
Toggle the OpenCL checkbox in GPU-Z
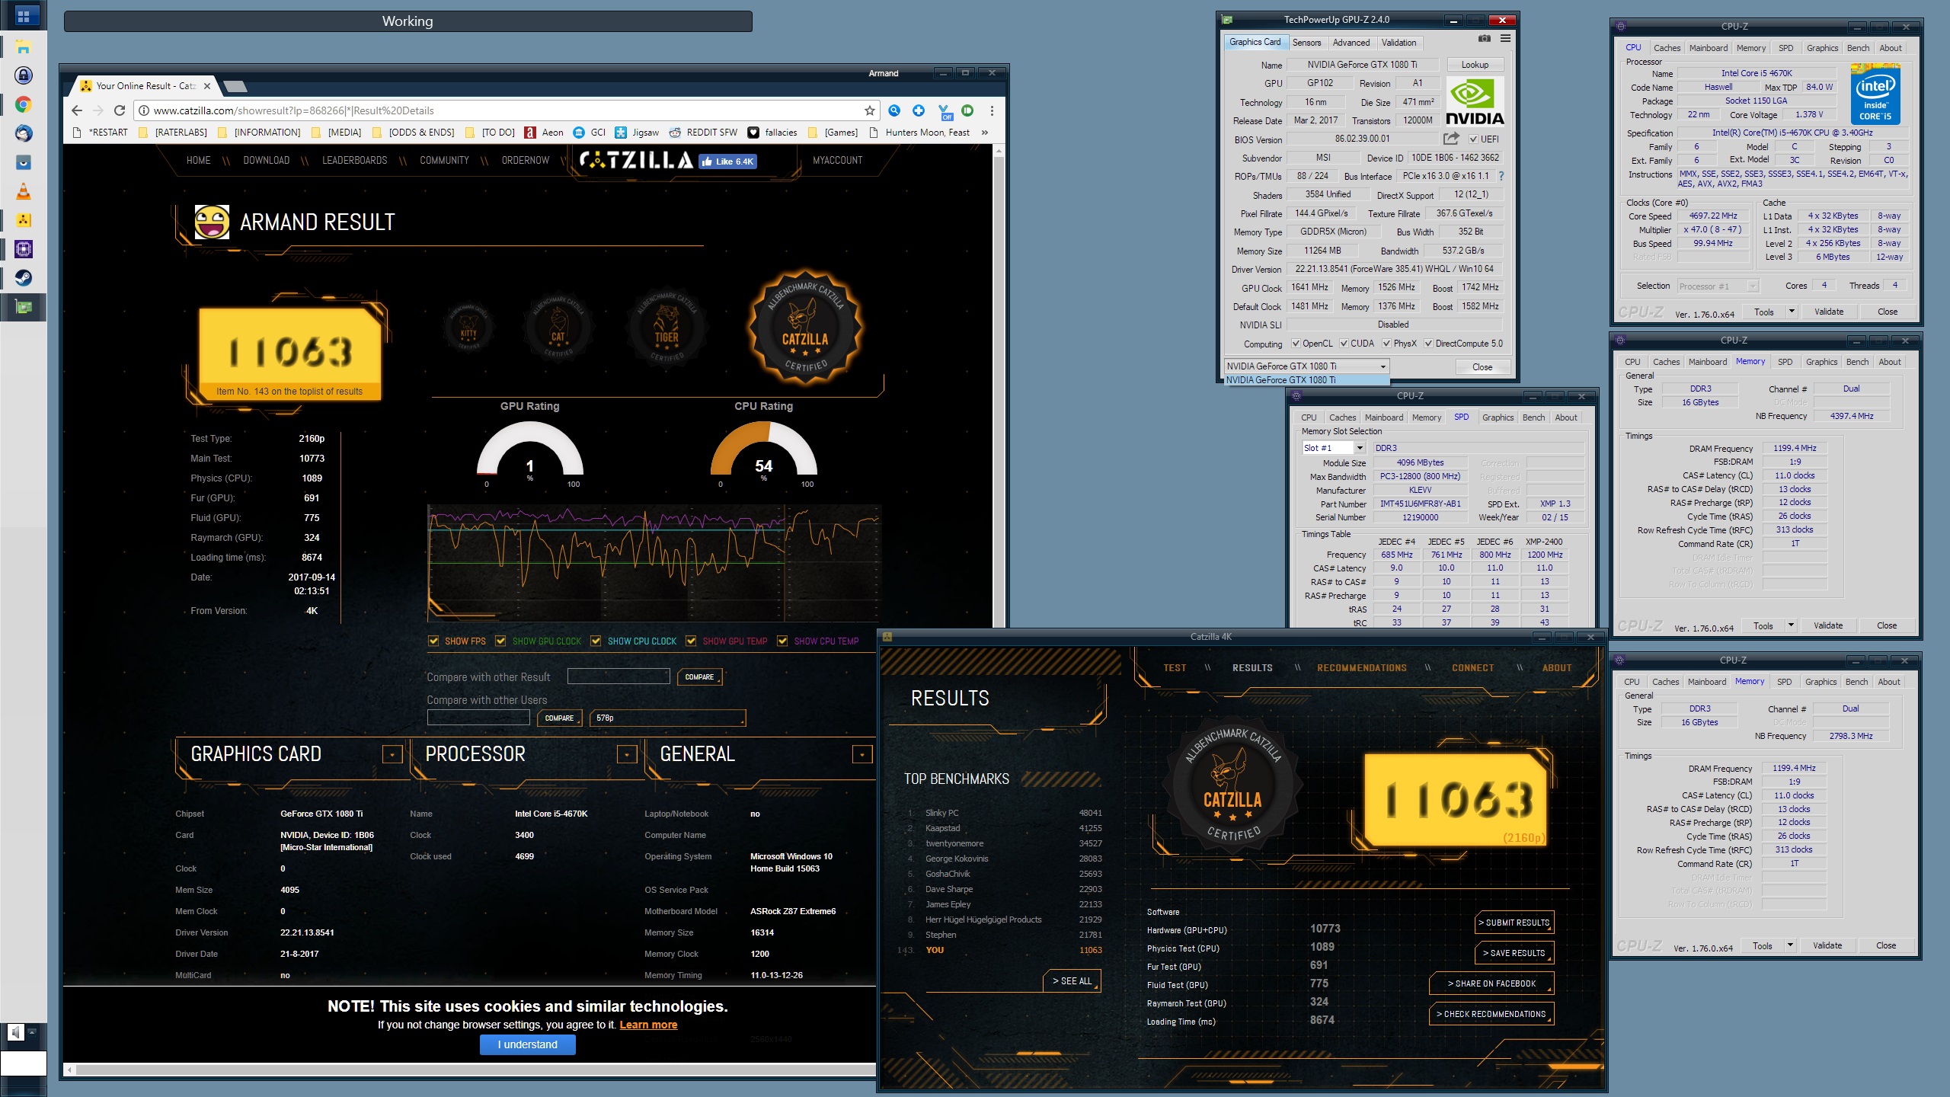1296,344
